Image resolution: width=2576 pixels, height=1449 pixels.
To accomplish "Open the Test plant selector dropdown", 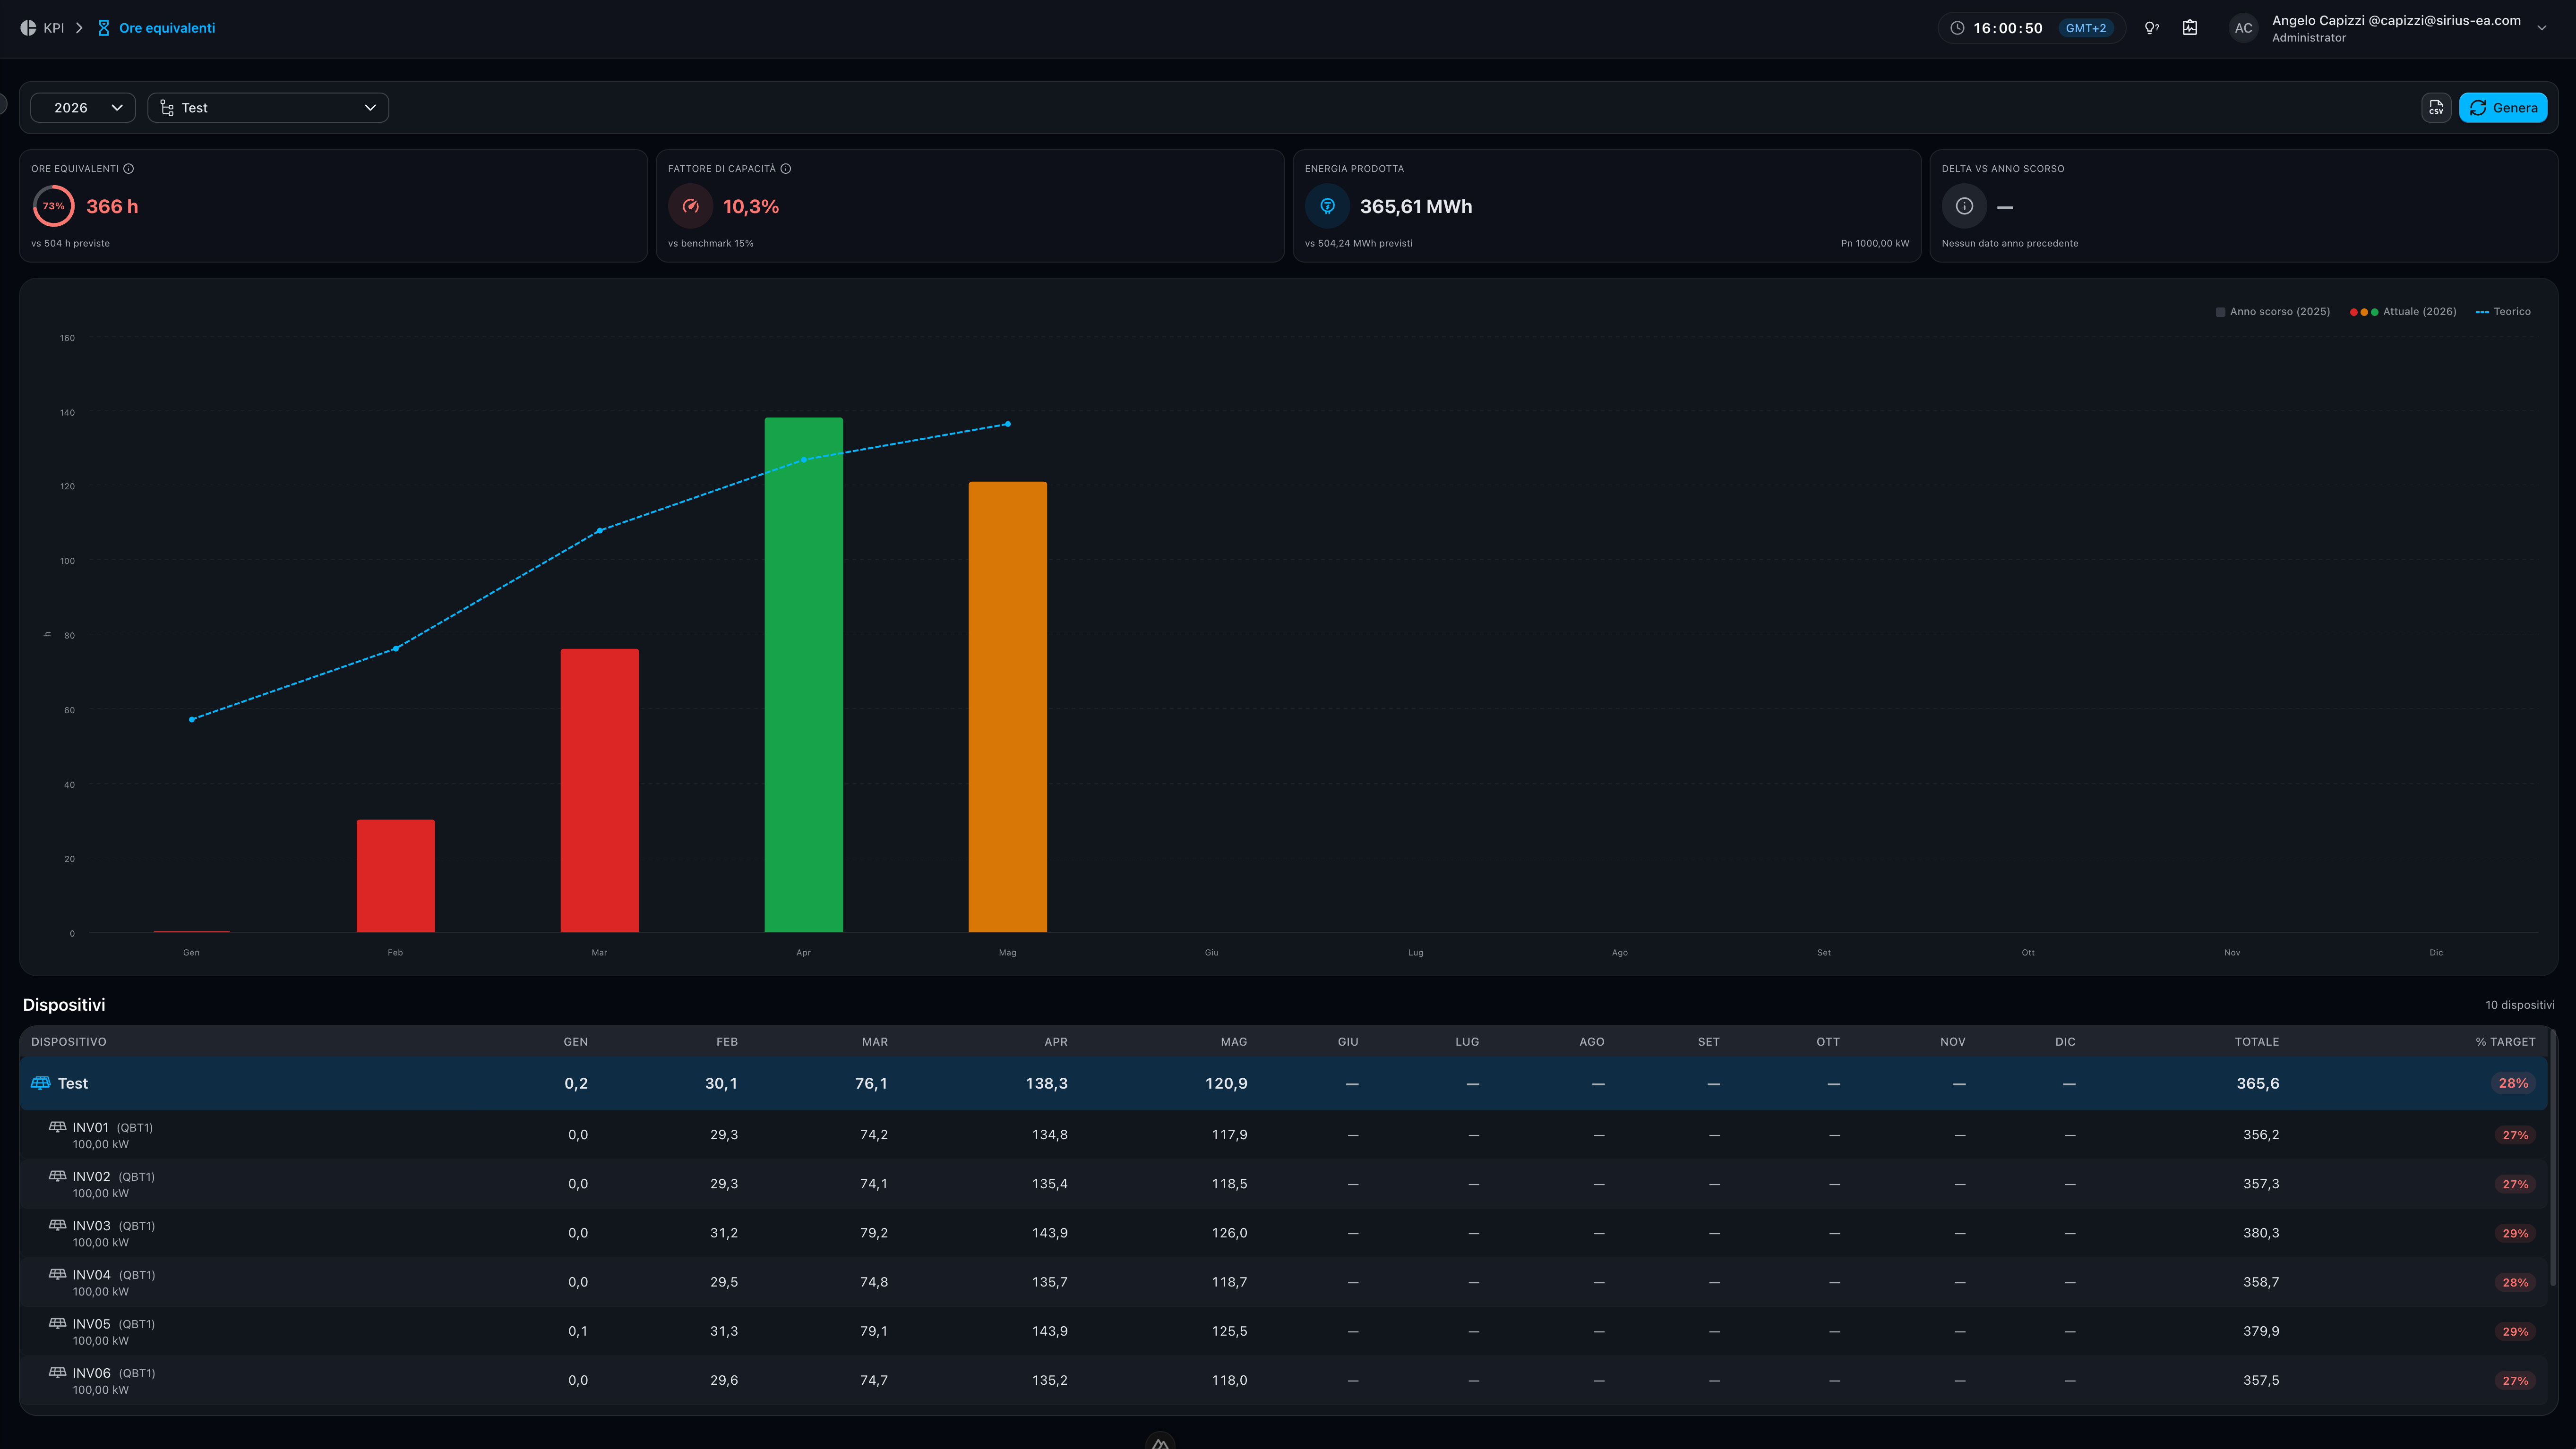I will coord(268,108).
